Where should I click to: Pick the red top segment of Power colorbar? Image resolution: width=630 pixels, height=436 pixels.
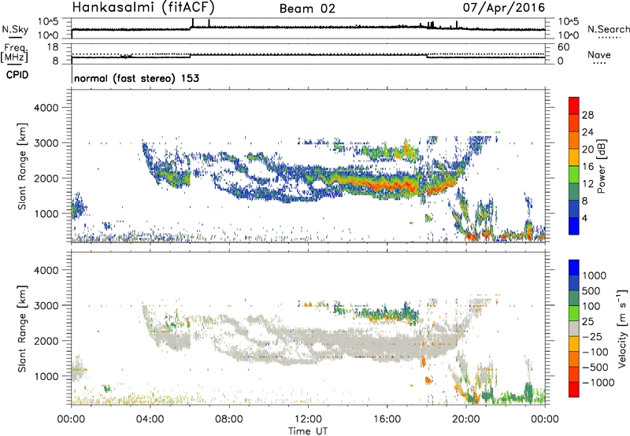(x=574, y=105)
